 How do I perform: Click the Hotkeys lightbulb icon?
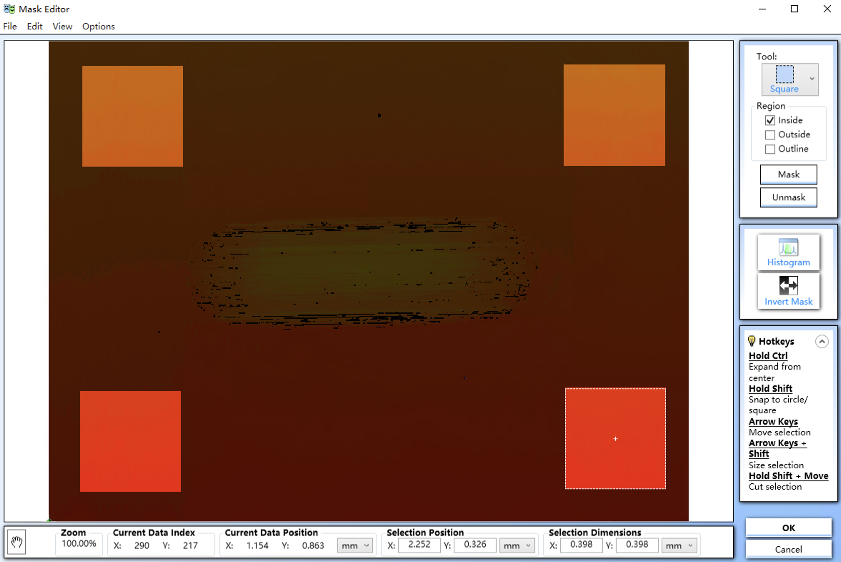pos(751,341)
